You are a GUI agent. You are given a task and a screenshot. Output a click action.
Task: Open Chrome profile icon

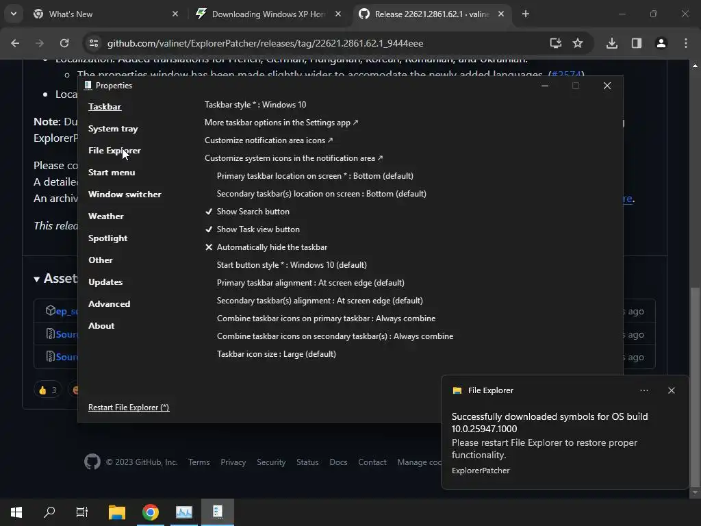click(x=661, y=43)
